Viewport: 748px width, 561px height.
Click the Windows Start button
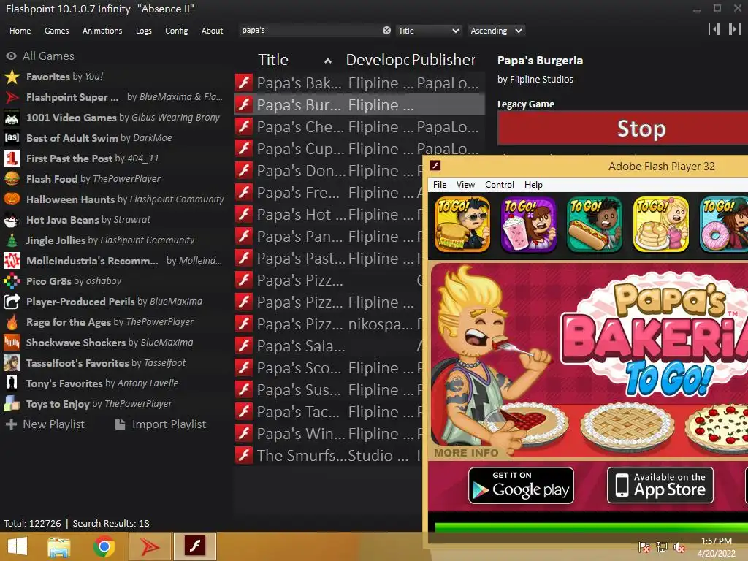(x=18, y=546)
